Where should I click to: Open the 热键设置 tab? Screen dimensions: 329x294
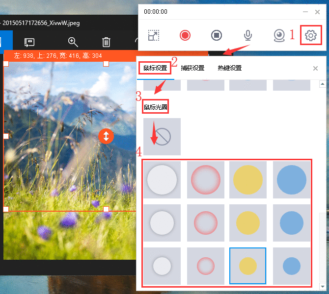tap(229, 68)
